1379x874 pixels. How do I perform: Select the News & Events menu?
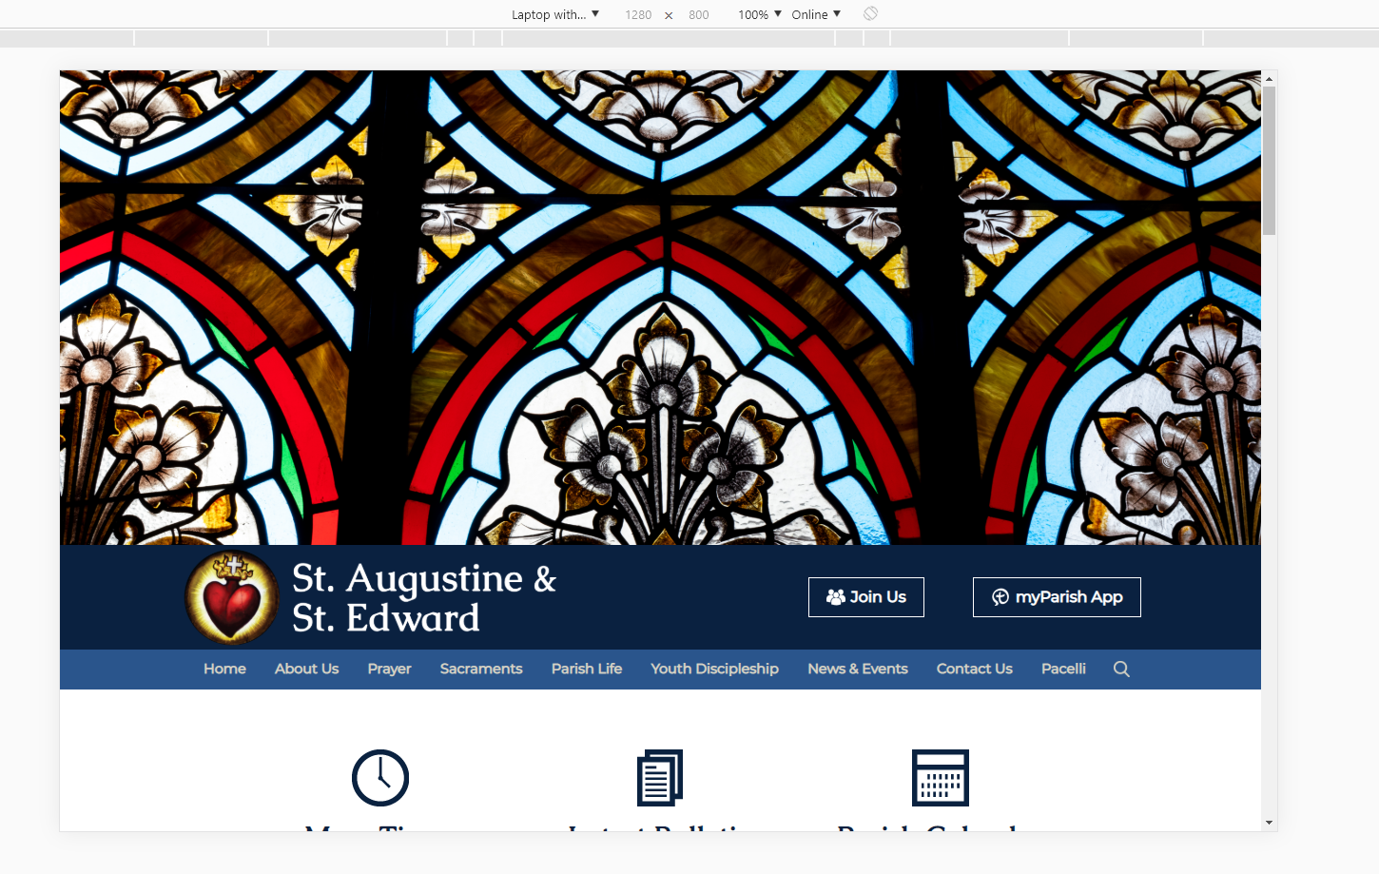pos(858,670)
